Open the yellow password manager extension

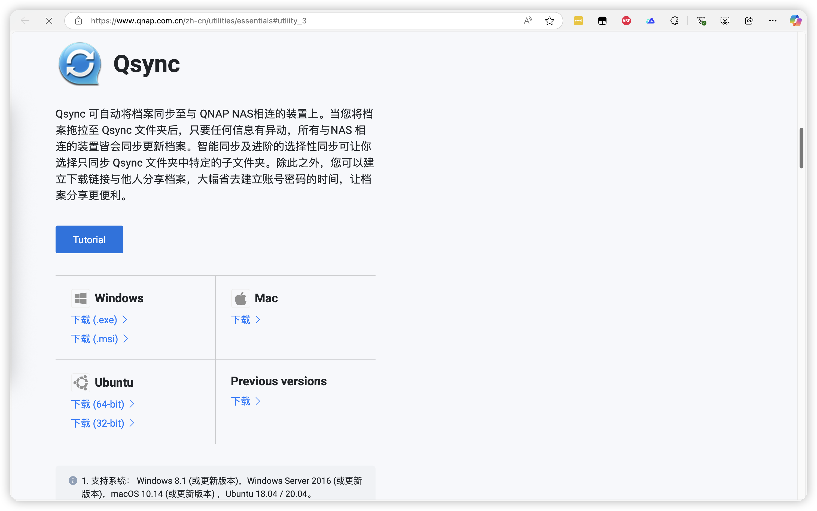pos(578,21)
